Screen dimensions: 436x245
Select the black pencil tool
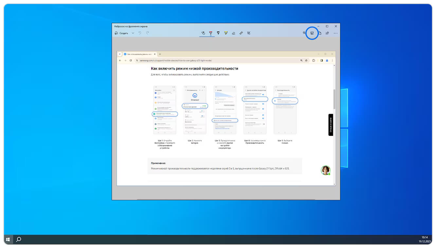click(x=218, y=33)
